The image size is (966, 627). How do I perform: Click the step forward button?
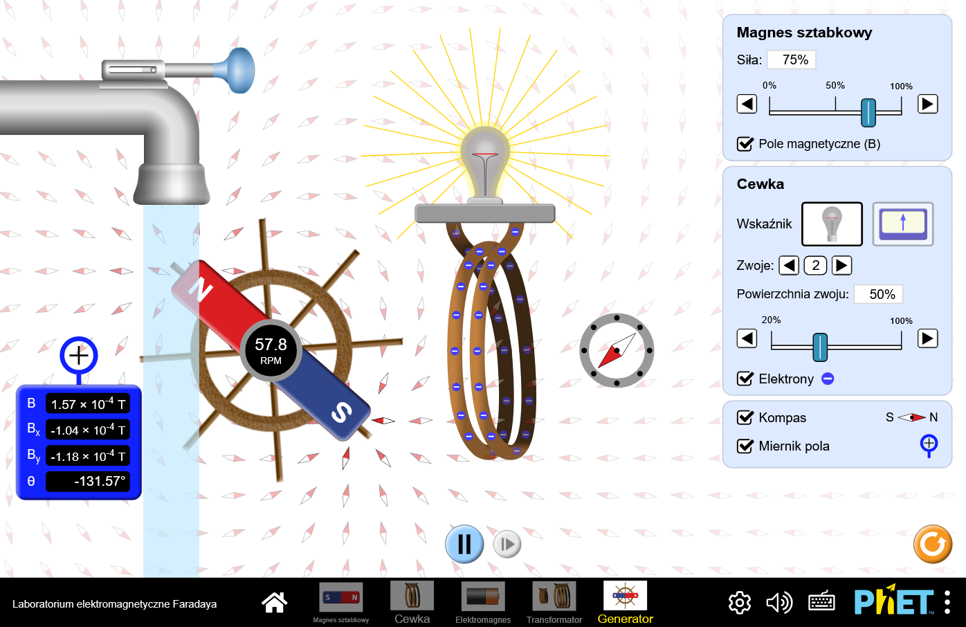(x=507, y=545)
